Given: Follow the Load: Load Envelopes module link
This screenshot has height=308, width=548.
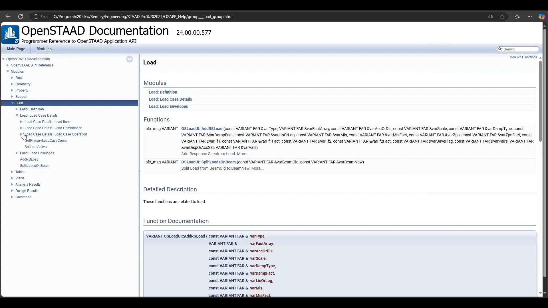Looking at the screenshot, I should [x=168, y=106].
